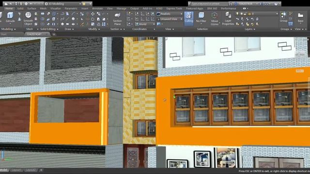Viewport: 310px width, 174px height.
Task: Open the Unsaved View dropdown
Action: [x=170, y=19]
